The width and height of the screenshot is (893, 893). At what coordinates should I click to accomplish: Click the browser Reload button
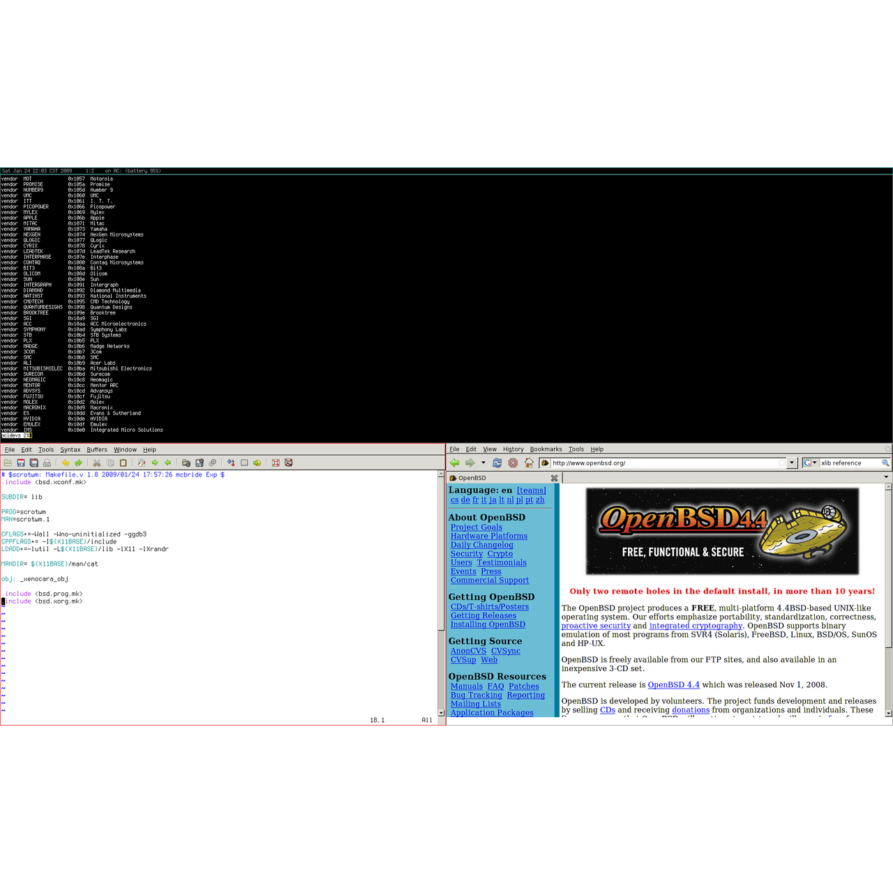[497, 463]
